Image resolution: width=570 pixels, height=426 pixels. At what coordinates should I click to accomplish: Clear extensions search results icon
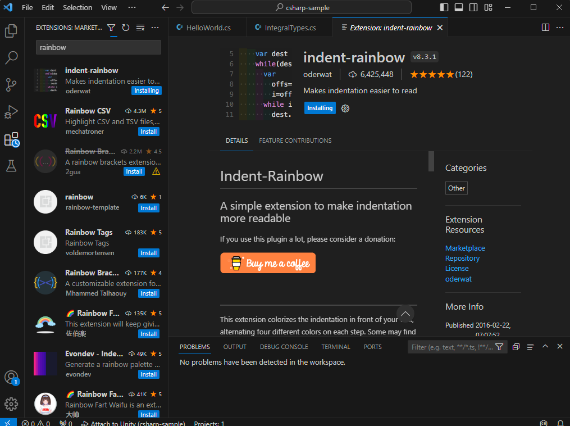click(140, 28)
